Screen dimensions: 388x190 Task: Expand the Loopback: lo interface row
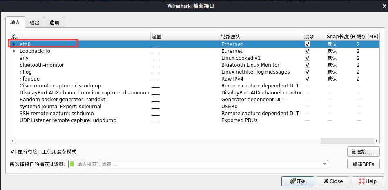pyautogui.click(x=14, y=51)
